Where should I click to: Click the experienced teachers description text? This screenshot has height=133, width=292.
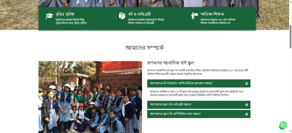click(218, 21)
